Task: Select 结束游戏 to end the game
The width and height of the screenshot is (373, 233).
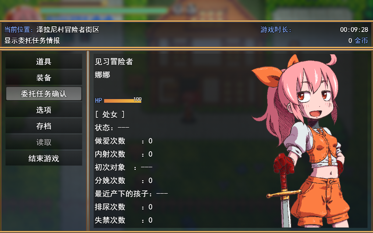Action: pos(44,158)
